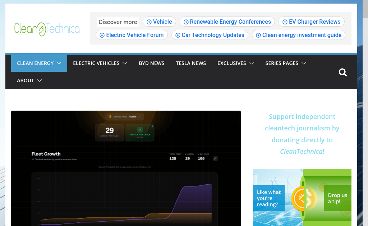368x226 pixels.
Task: Expand the Series Pages dropdown chevron
Action: click(x=304, y=63)
